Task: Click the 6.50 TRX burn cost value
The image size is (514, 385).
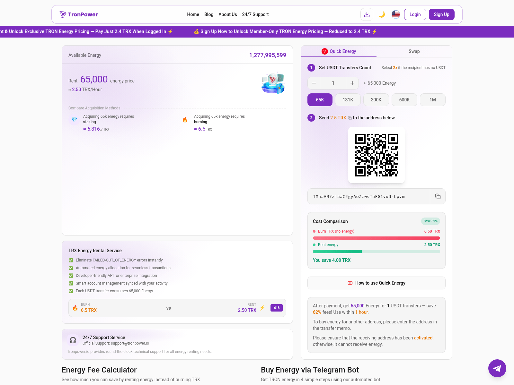Action: pyautogui.click(x=432, y=231)
